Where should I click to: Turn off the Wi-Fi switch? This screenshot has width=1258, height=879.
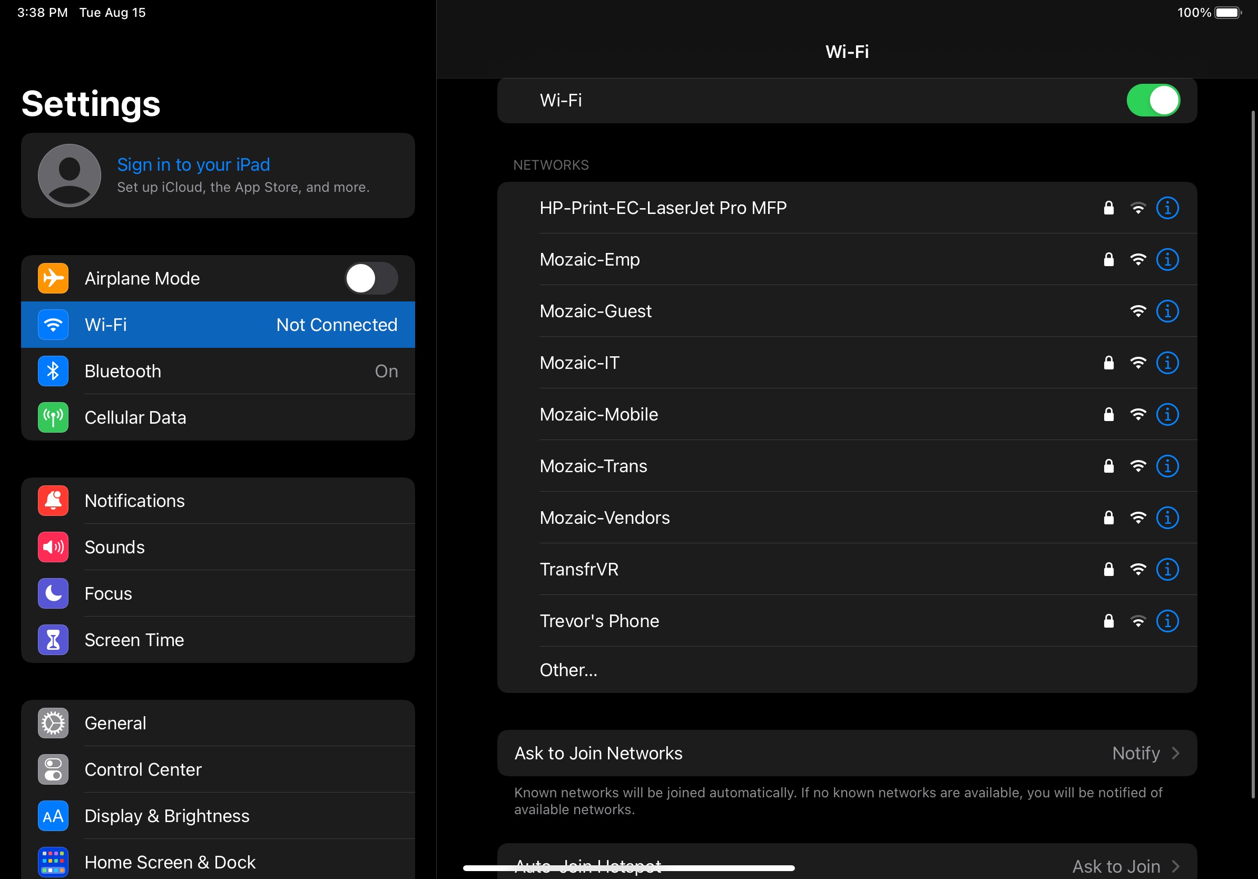(x=1153, y=100)
